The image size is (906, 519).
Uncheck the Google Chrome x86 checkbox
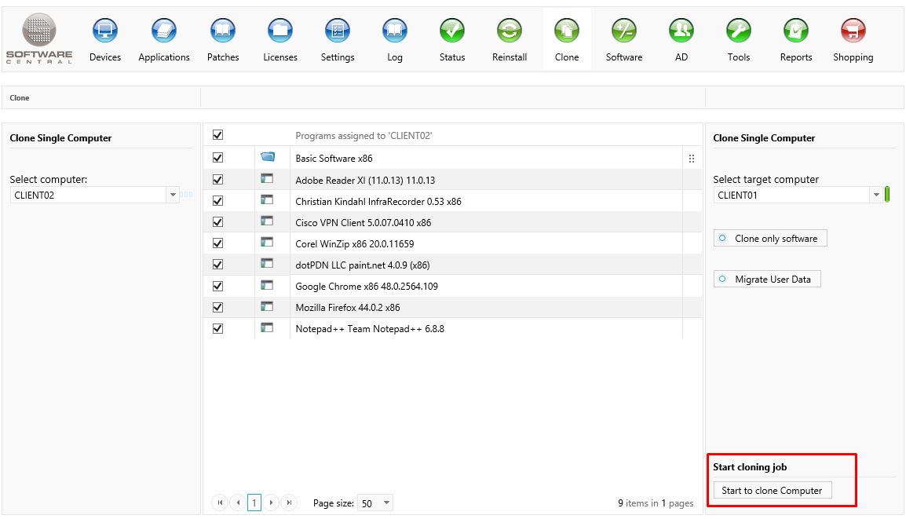coord(218,286)
